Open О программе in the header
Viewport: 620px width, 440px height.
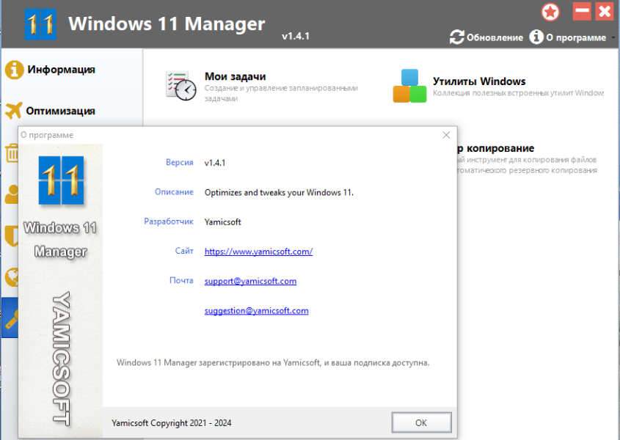pyautogui.click(x=568, y=37)
